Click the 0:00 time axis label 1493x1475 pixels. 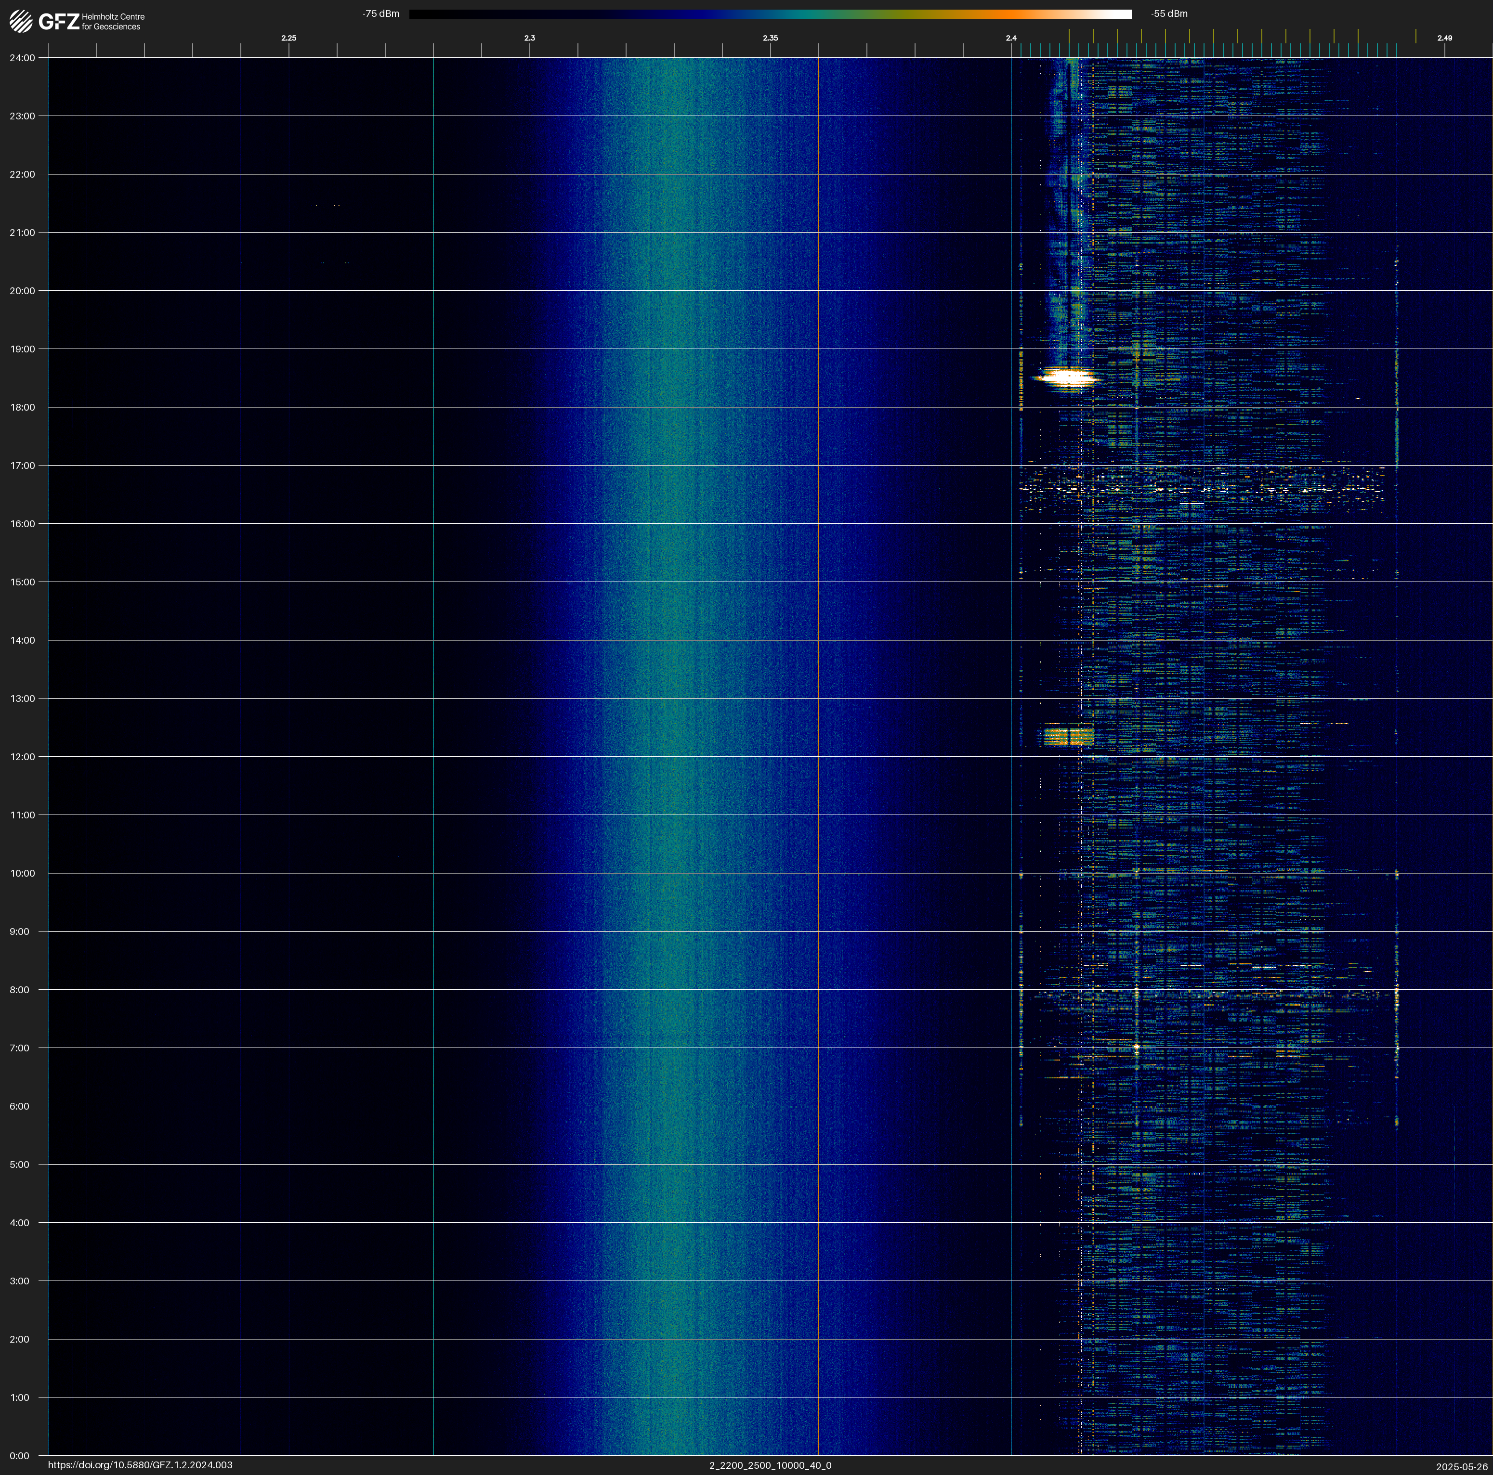click(x=19, y=1456)
